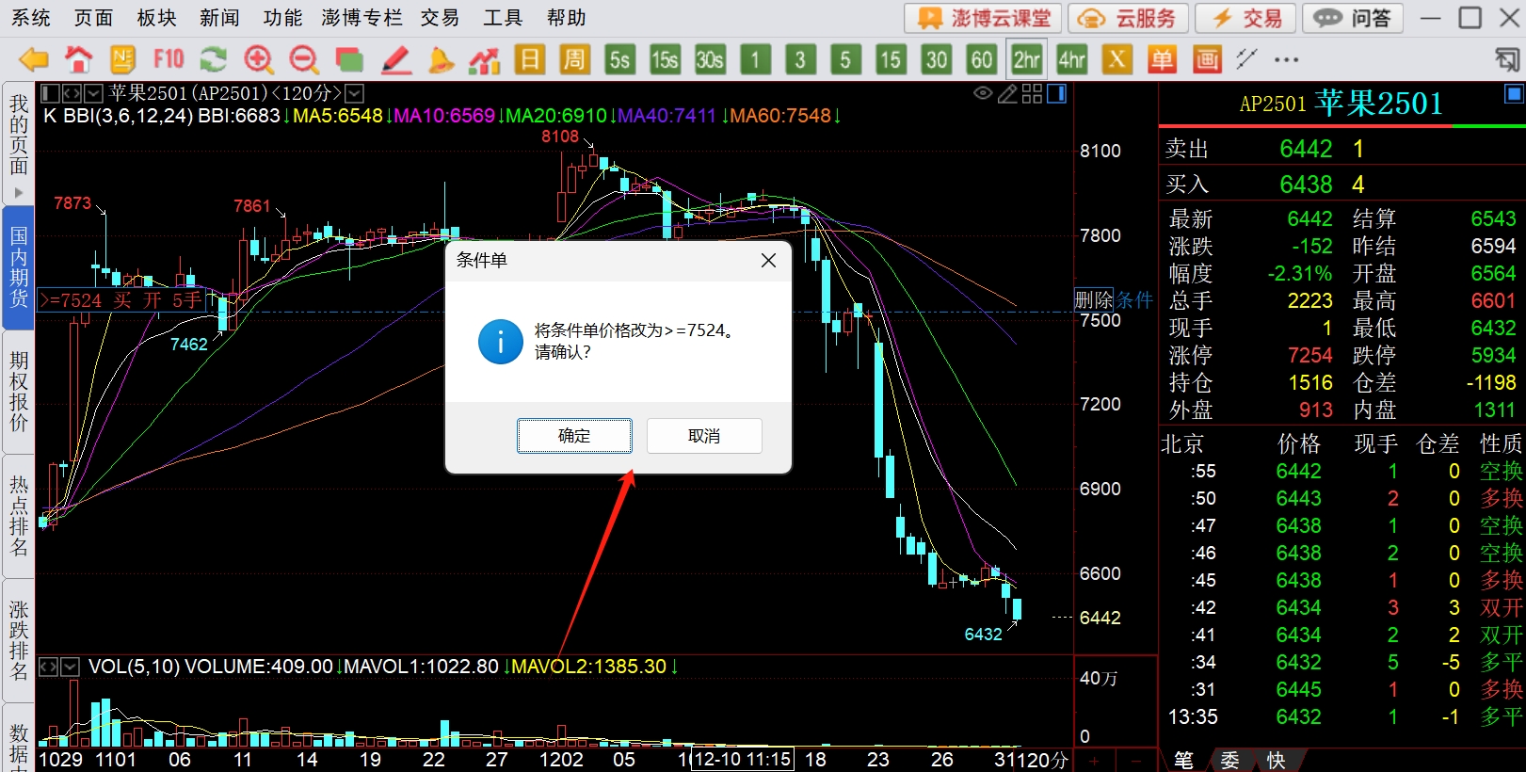Switch to weekly K-line 周 period
This screenshot has width=1526, height=772.
click(574, 60)
